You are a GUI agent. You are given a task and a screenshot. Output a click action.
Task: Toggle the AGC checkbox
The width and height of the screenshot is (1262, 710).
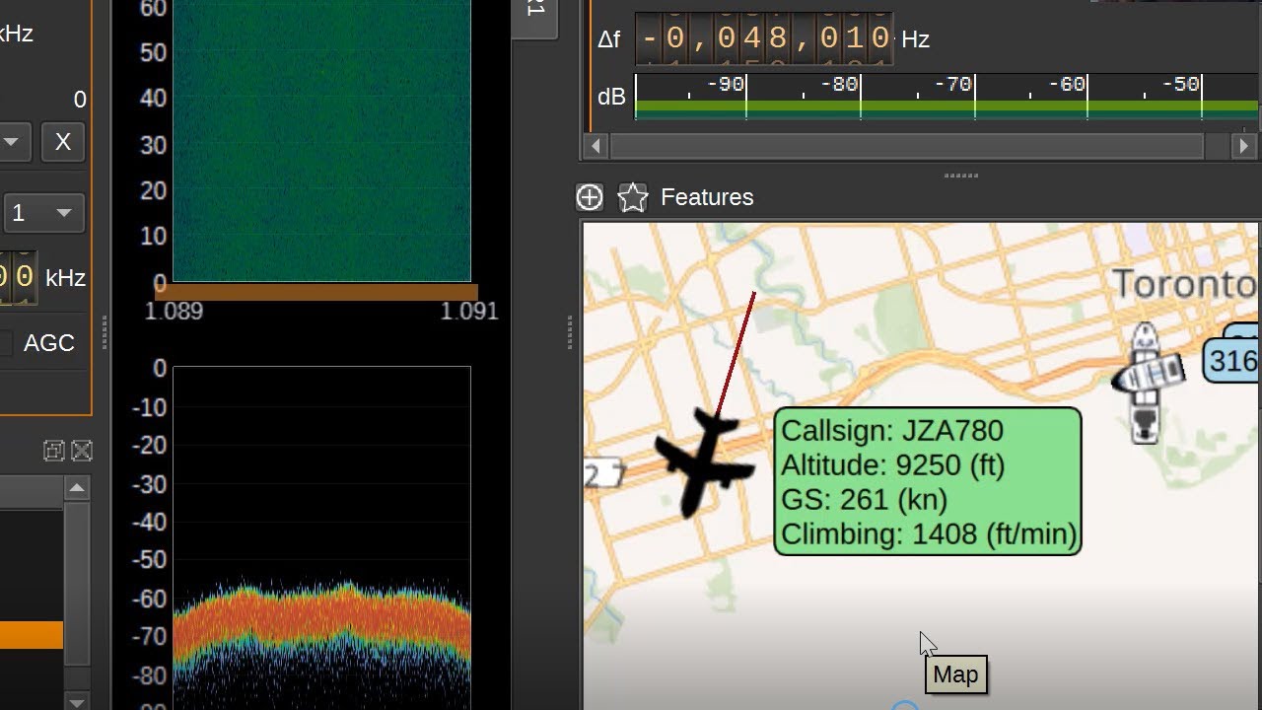pyautogui.click(x=6, y=343)
